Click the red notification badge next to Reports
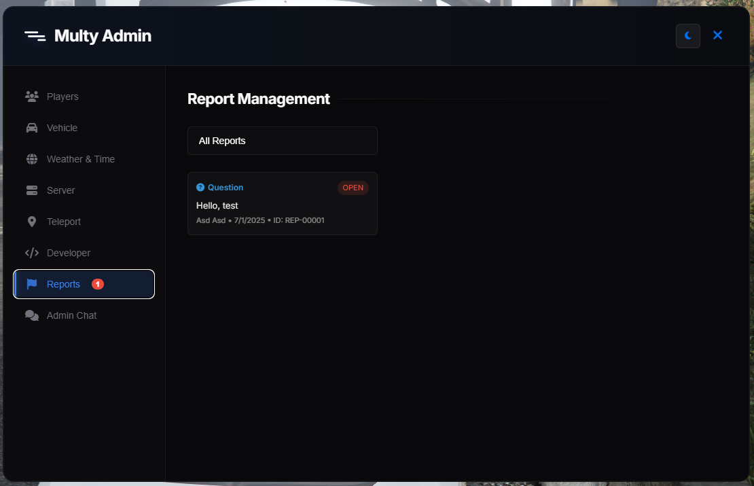Screen dimensions: 754x486 pos(97,284)
